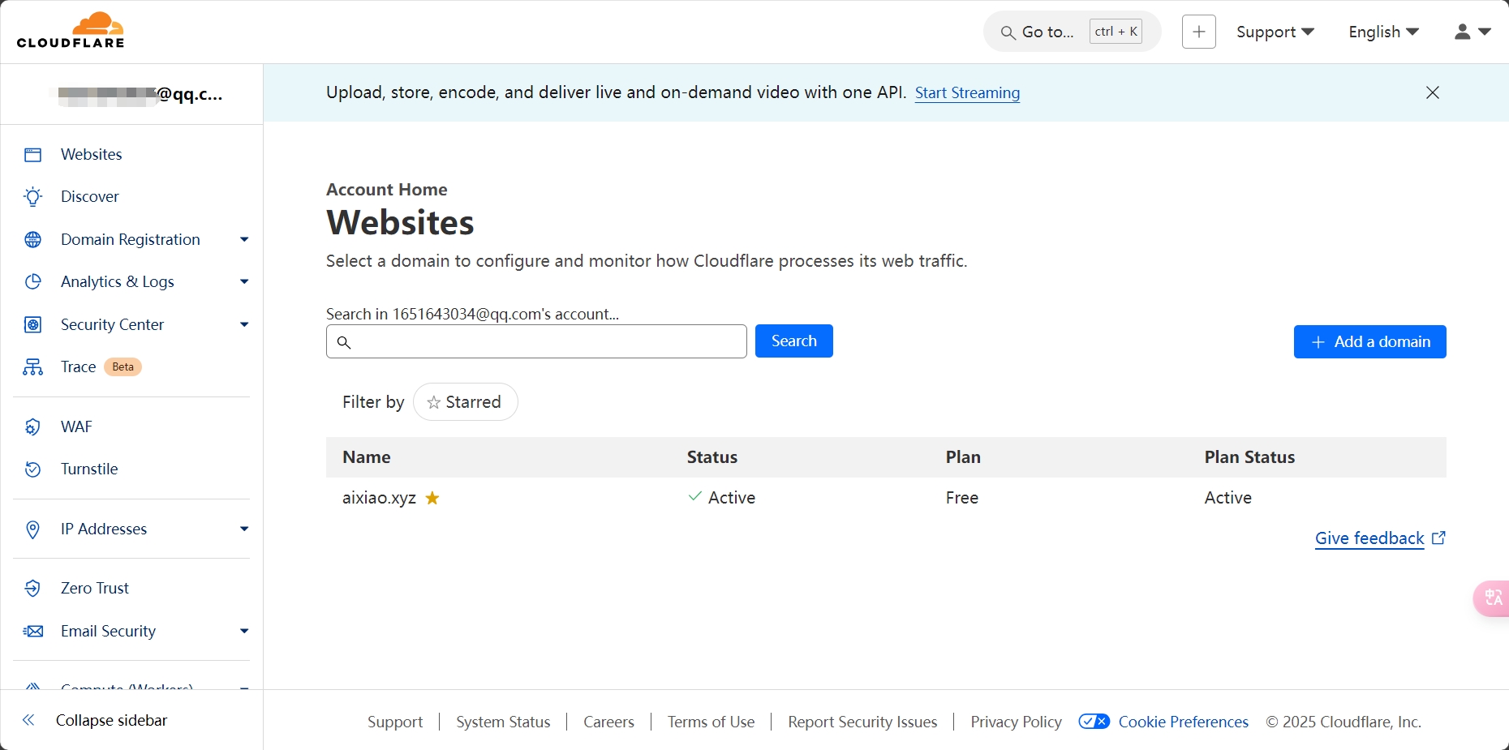
Task: Open Websites in the sidebar
Action: (x=92, y=155)
